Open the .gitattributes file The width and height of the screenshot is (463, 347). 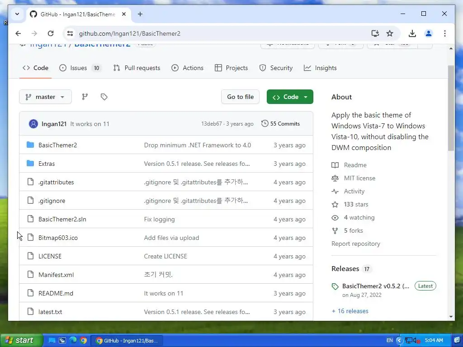tap(56, 183)
